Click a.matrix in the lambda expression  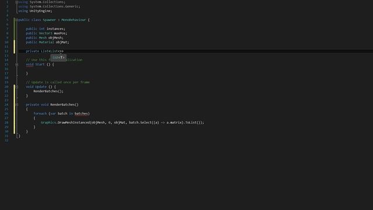click(174, 123)
